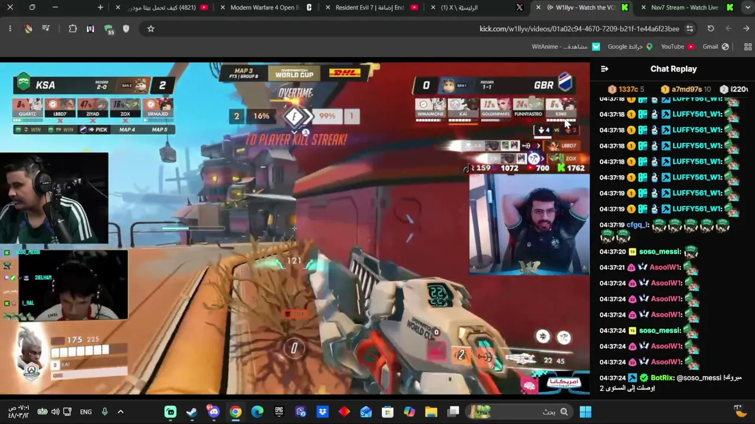Close the W1llyv Kick tab
Screen dimensions: 755x424
tap(539, 8)
